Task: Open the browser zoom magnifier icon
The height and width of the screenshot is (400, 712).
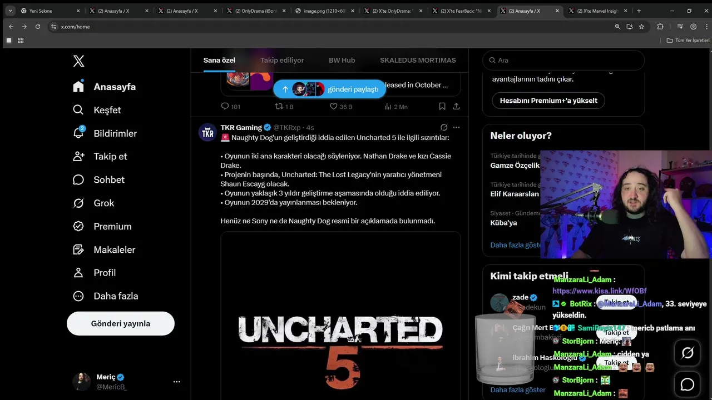Action: 617,27
